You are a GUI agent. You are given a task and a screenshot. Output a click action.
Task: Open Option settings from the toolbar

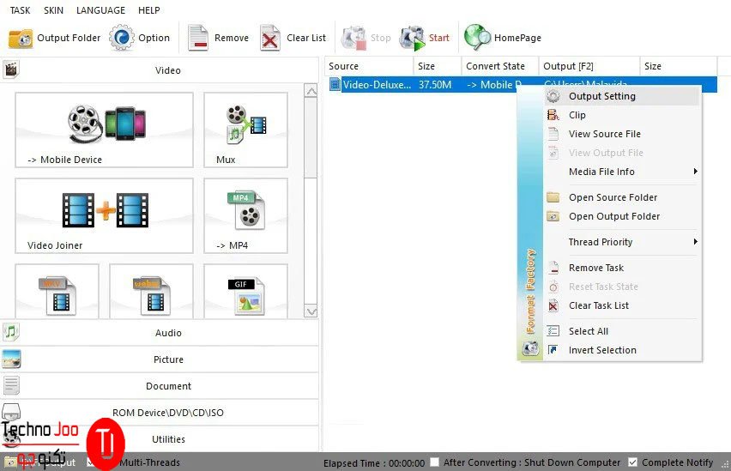coord(122,38)
